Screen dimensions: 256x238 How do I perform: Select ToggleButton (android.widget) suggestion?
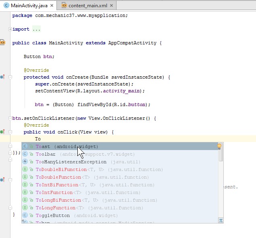pos(120,215)
